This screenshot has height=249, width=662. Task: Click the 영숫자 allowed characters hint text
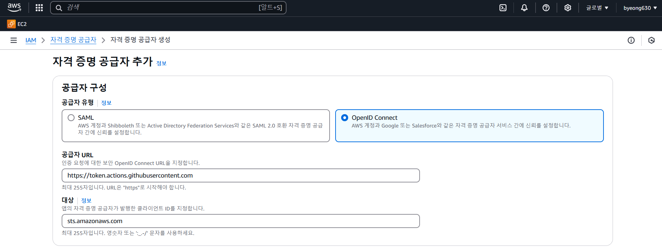click(128, 233)
